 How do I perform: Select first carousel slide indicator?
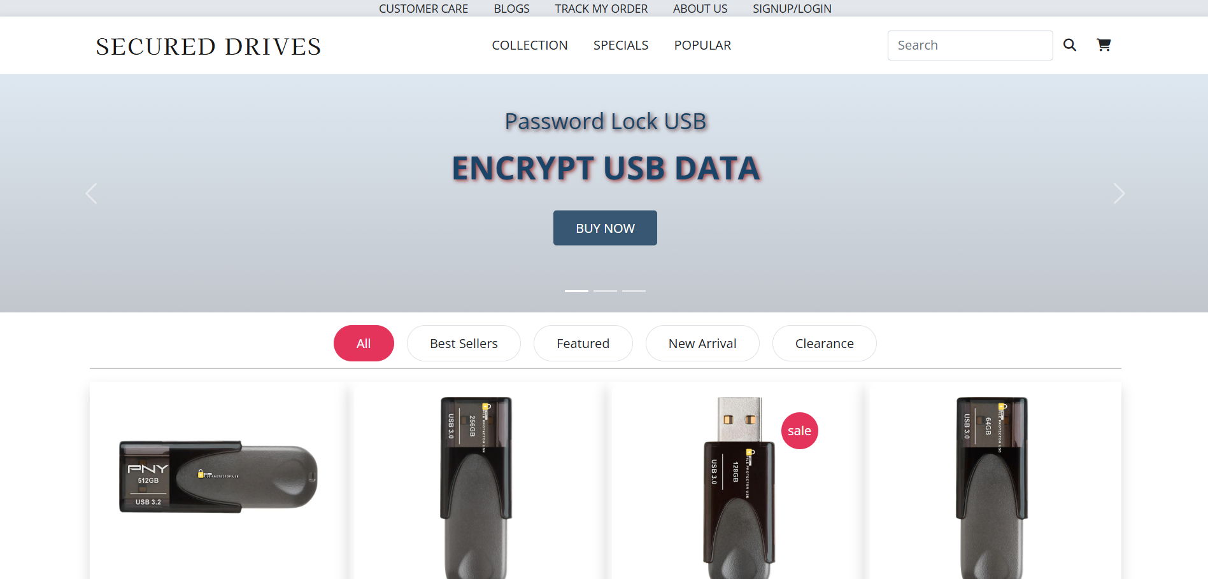tap(576, 291)
